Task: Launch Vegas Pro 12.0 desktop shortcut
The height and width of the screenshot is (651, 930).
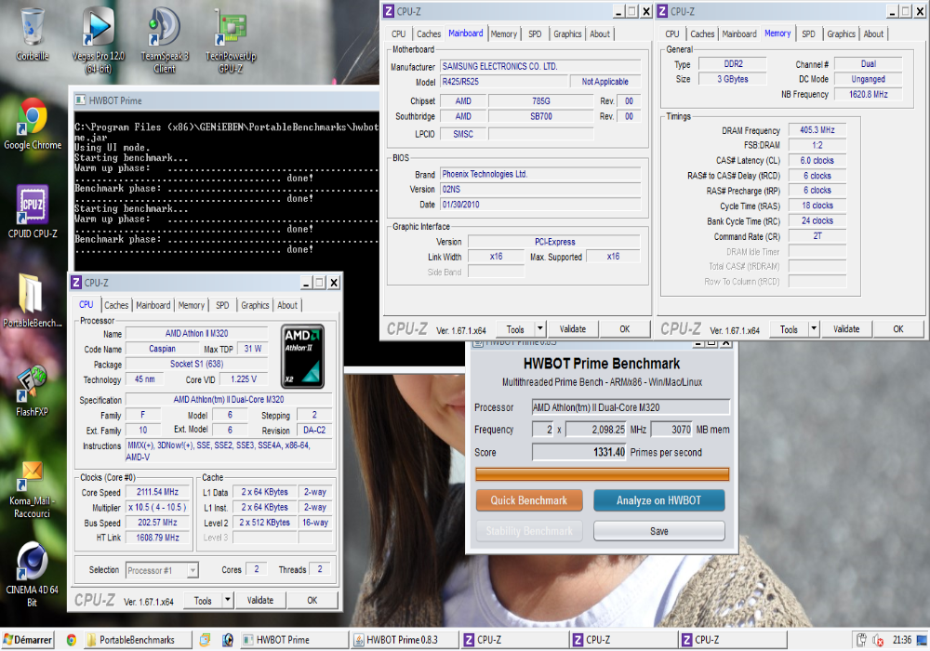Action: (98, 39)
